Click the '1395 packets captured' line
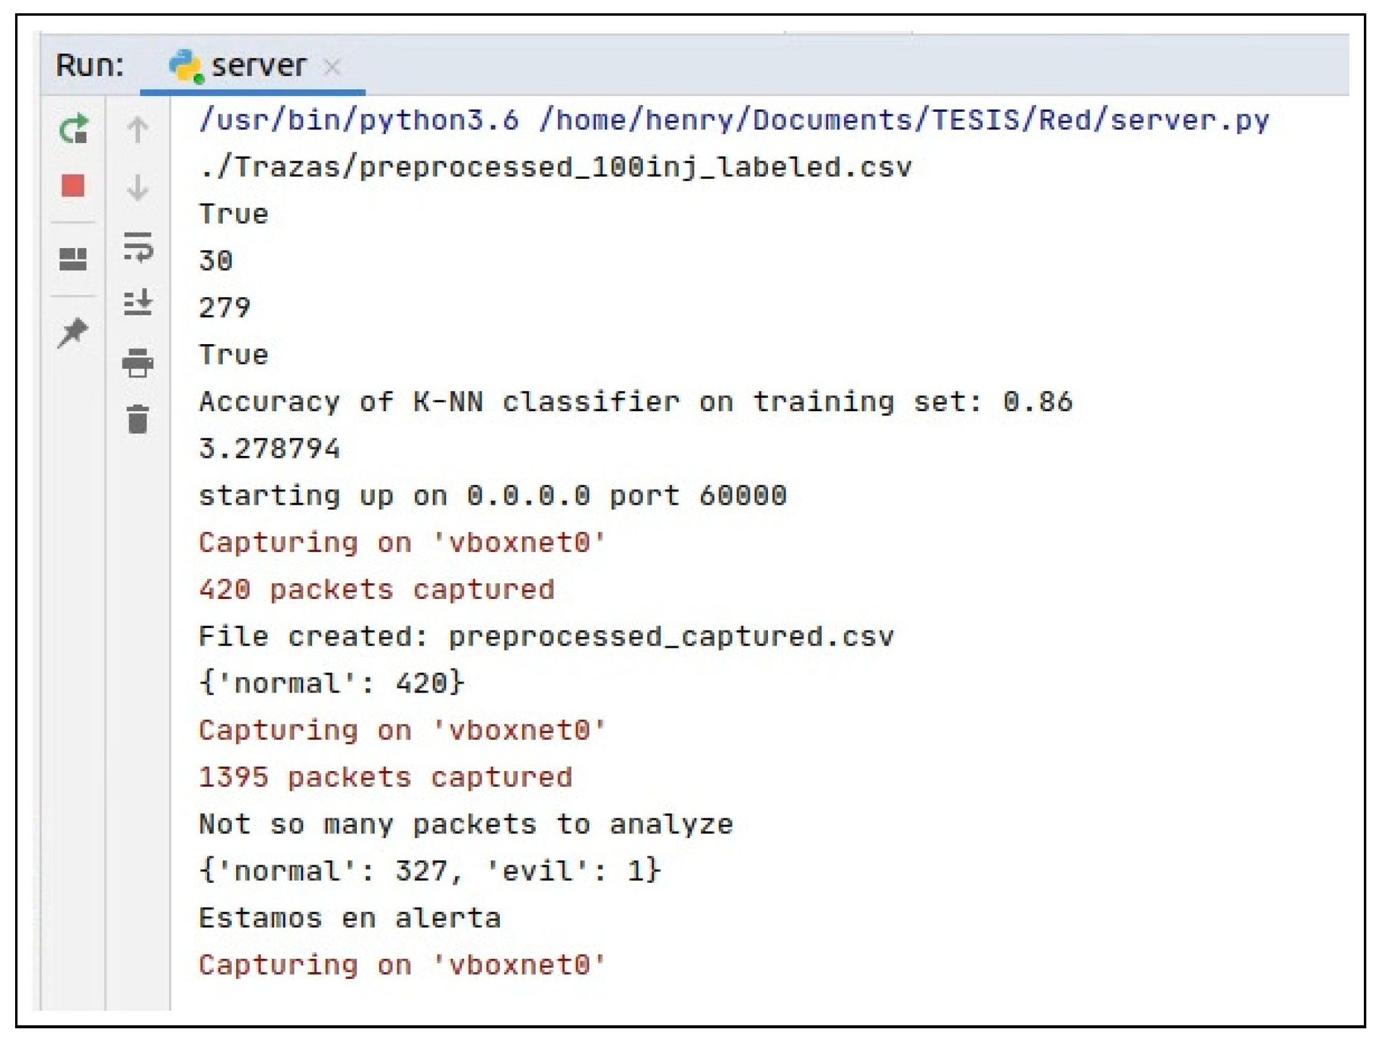 point(385,778)
